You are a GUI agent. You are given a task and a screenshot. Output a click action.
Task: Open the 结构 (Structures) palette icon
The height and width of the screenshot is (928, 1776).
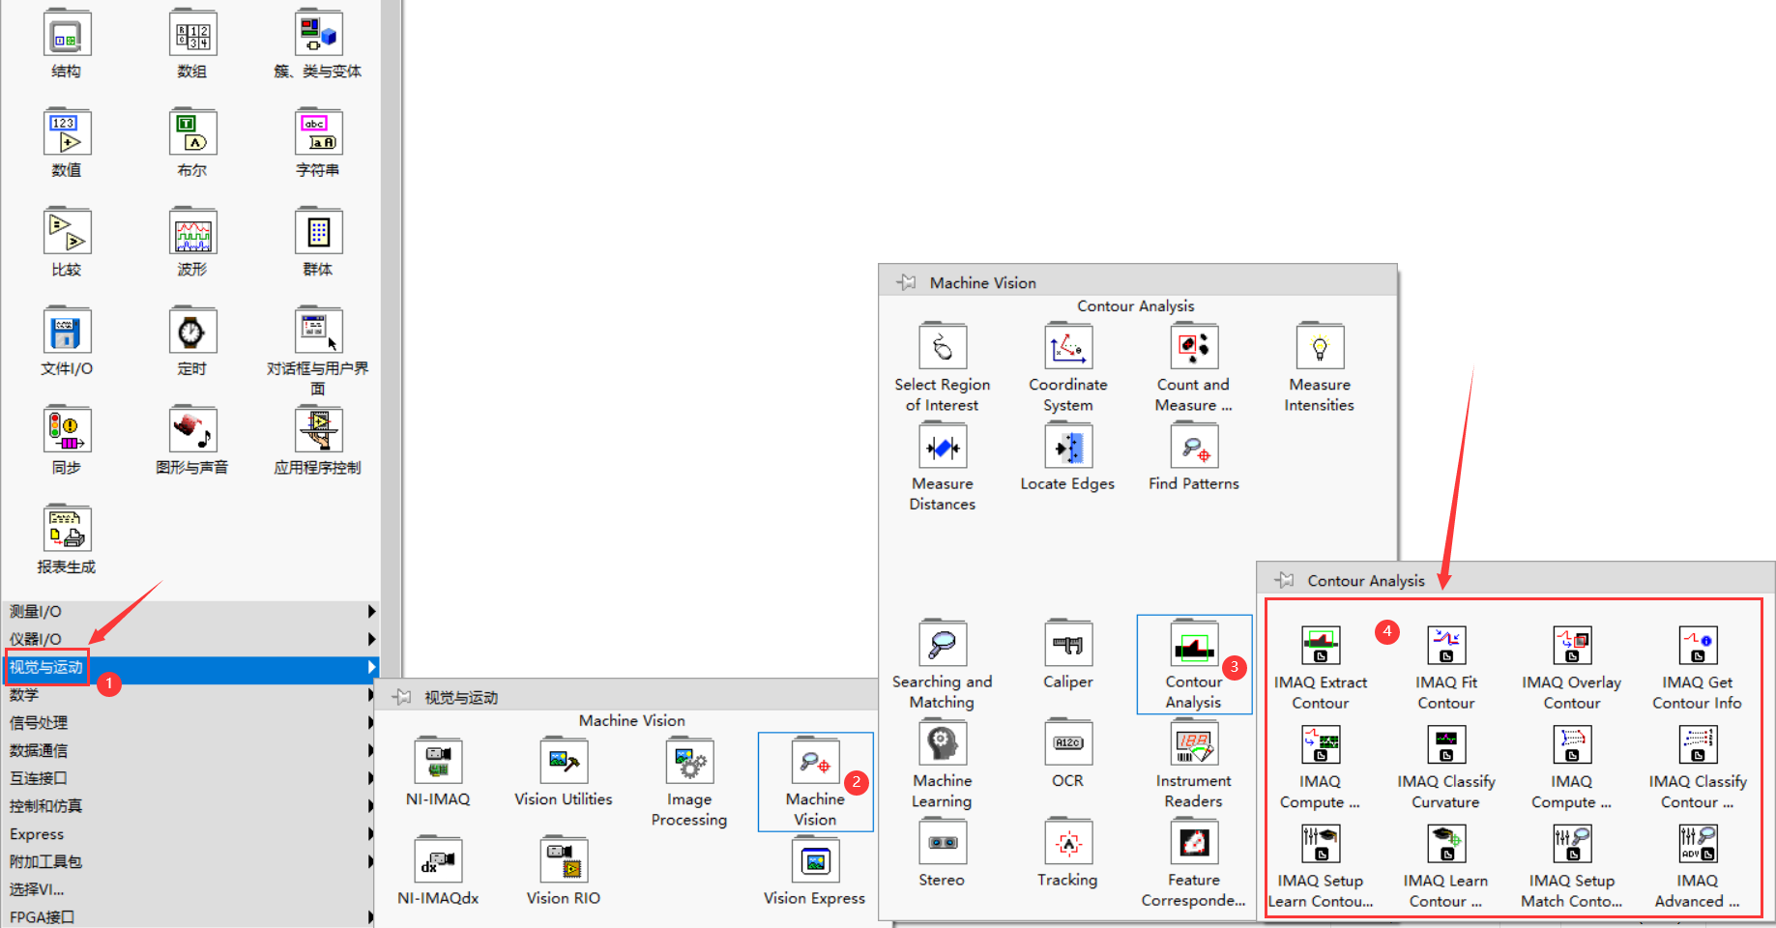point(67,35)
